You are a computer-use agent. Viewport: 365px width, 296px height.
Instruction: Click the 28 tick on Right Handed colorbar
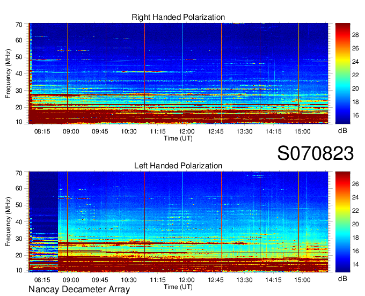click(x=355, y=35)
